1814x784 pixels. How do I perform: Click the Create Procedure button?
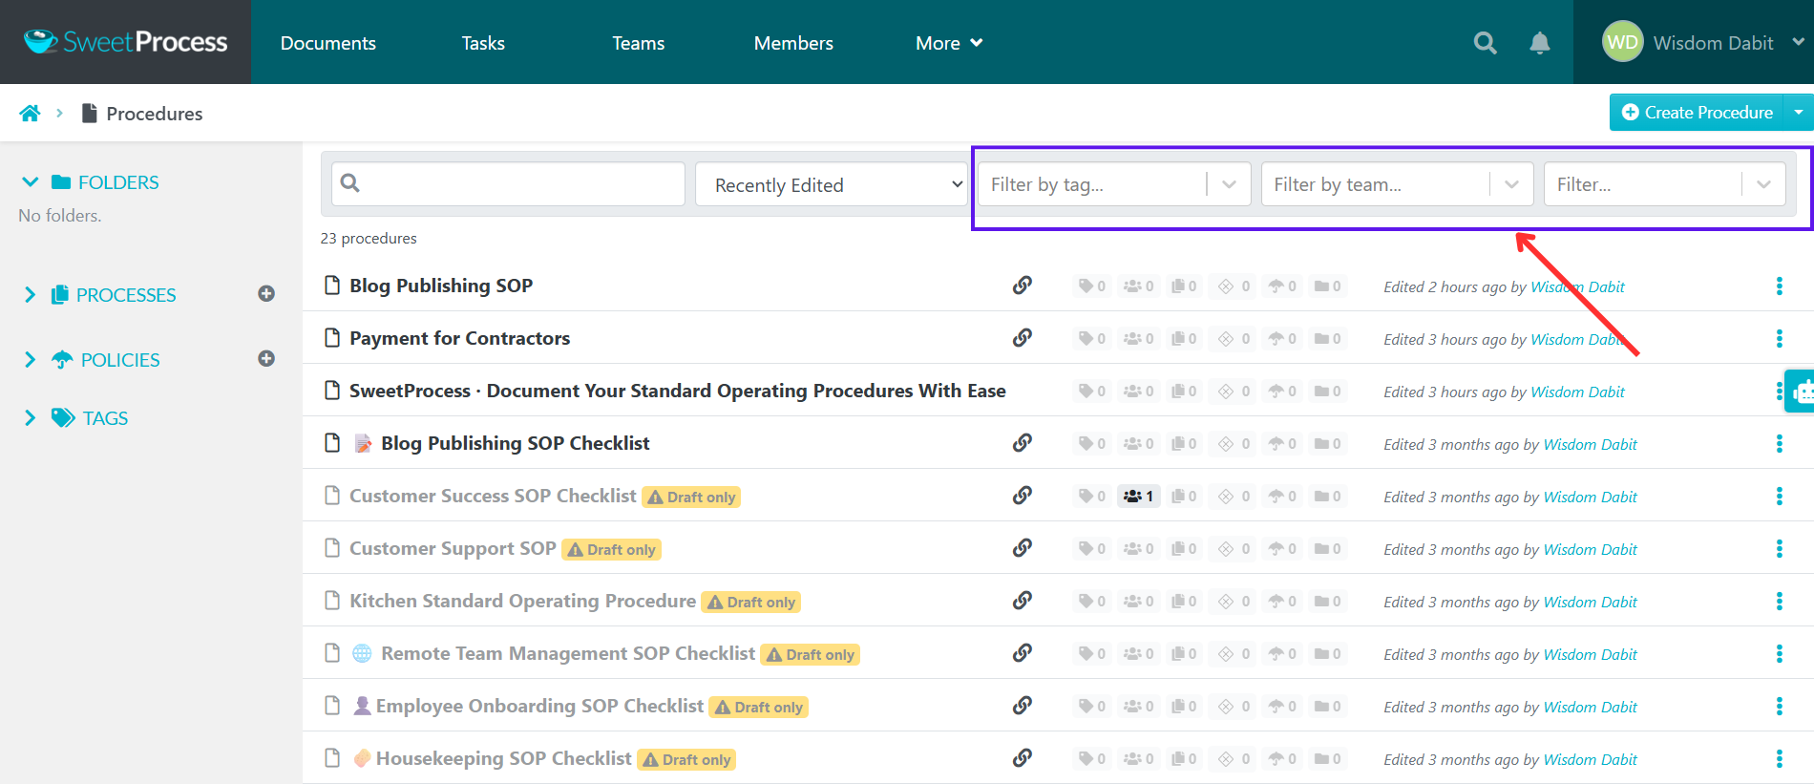coord(1697,113)
